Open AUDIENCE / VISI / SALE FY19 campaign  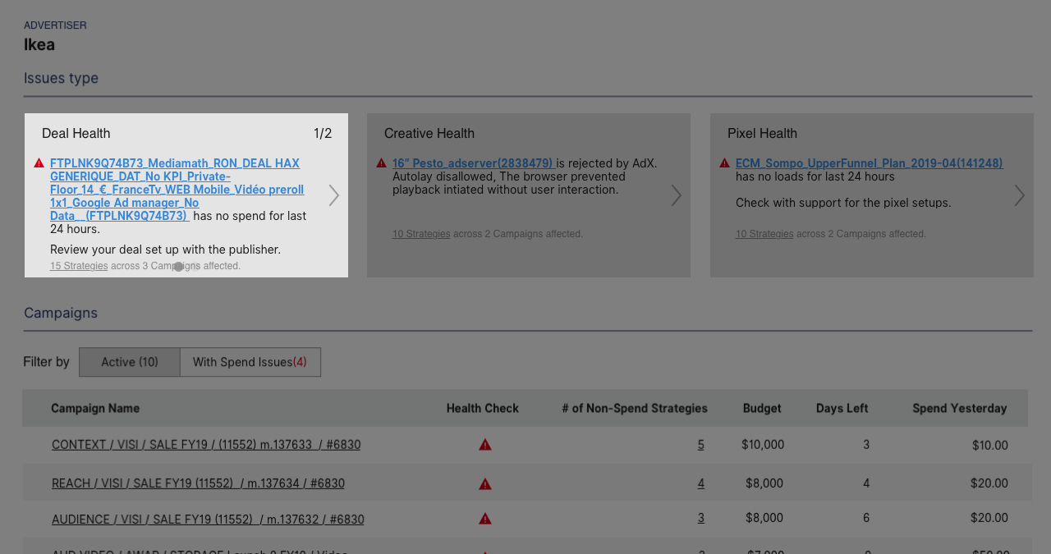point(208,520)
